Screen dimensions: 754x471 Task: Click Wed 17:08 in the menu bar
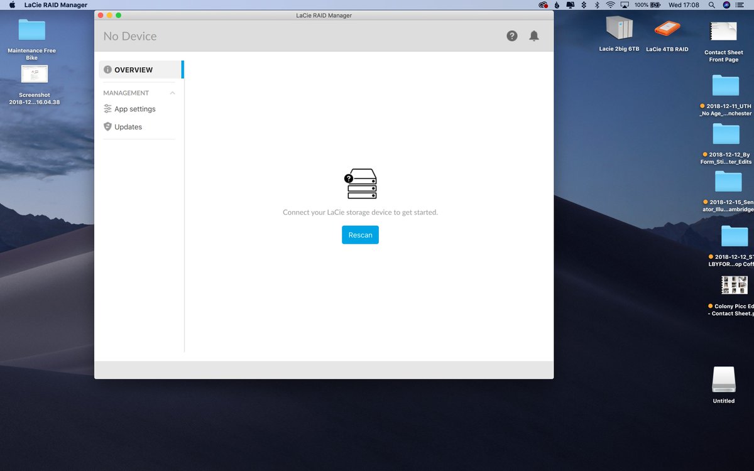coord(684,4)
